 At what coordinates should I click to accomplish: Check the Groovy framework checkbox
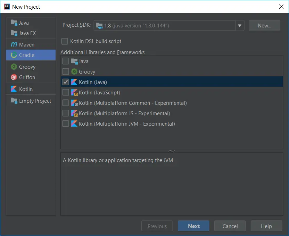click(66, 71)
